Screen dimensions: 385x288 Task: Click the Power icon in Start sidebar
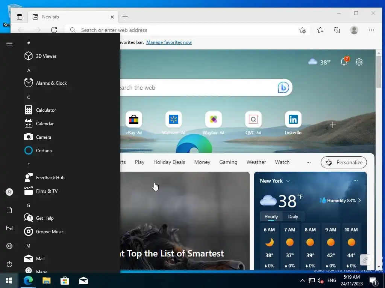(x=9, y=264)
